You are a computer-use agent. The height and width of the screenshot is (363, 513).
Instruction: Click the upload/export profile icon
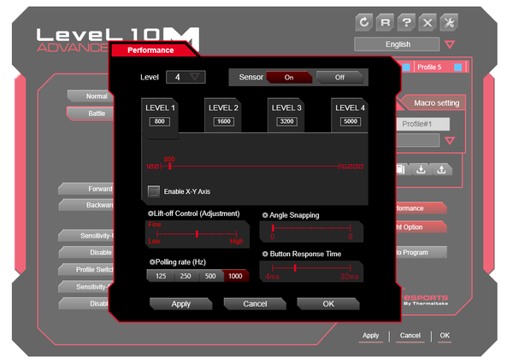441,169
